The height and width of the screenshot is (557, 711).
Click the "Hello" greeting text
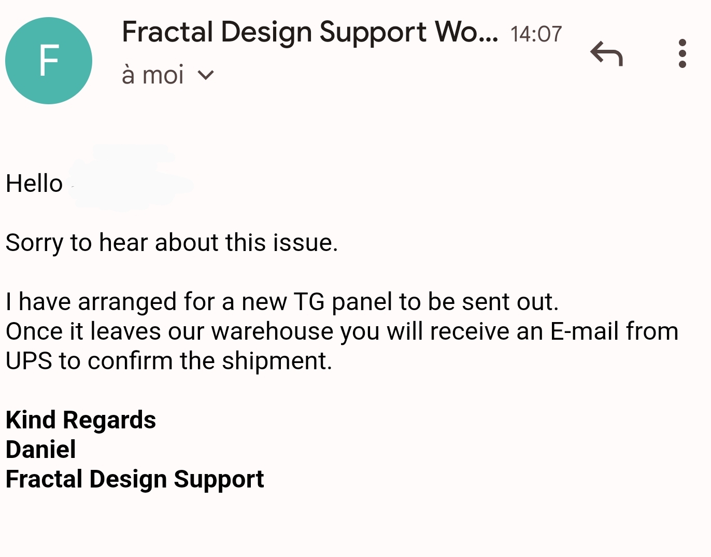pos(34,184)
